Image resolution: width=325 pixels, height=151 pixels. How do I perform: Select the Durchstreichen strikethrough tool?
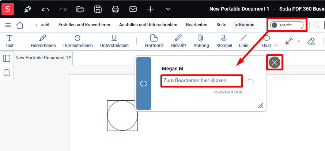click(x=78, y=41)
